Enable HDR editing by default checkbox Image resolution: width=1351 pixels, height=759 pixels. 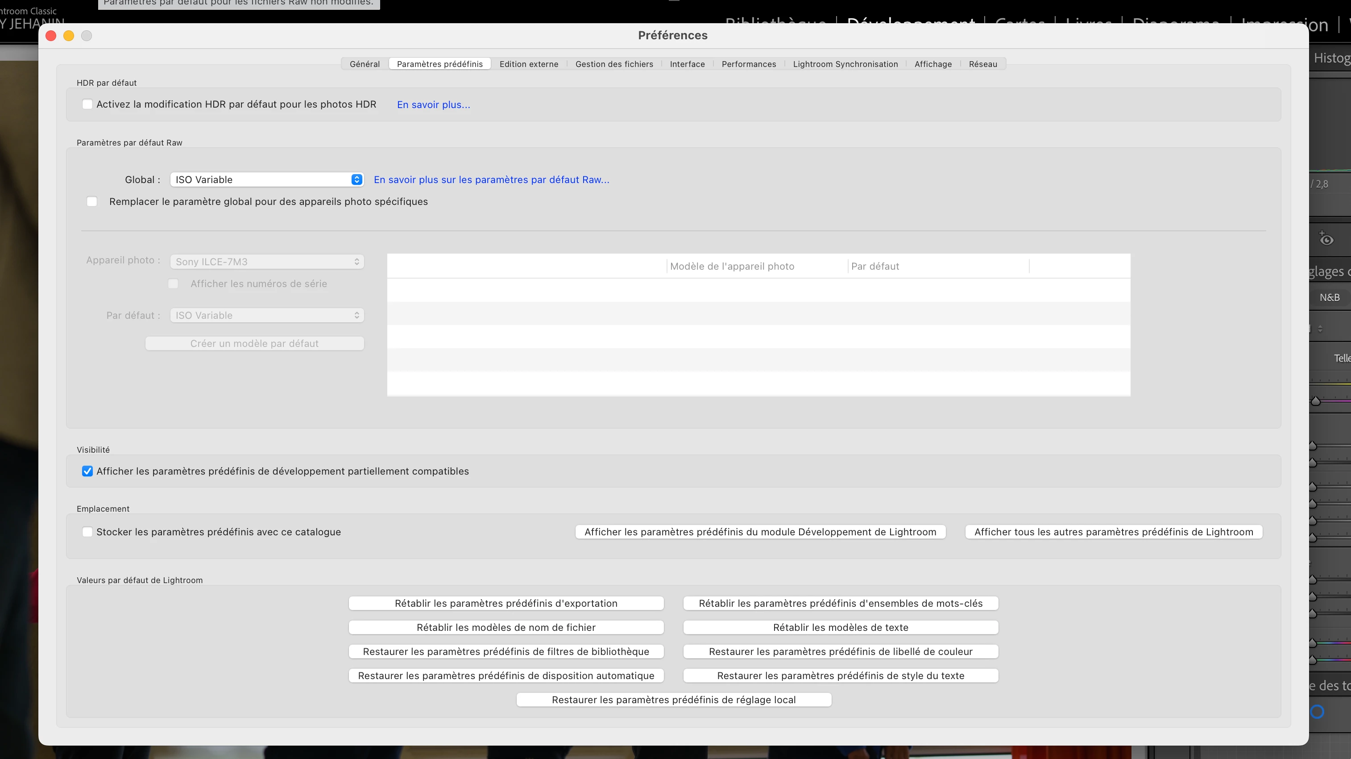(x=87, y=104)
